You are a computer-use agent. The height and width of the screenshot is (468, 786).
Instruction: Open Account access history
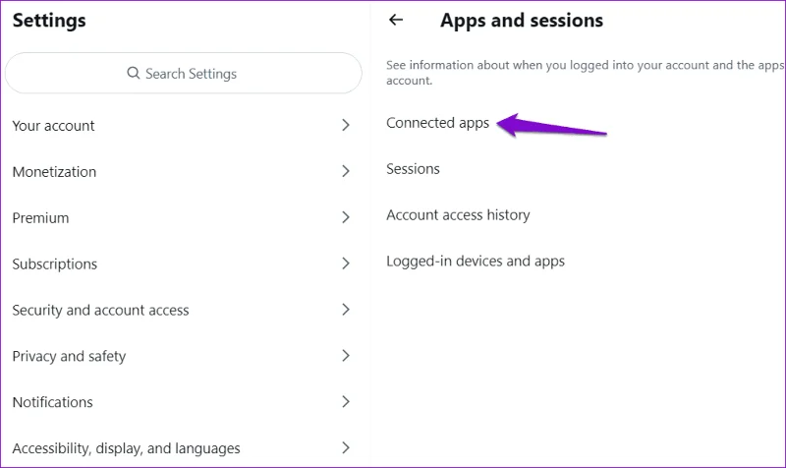(458, 215)
